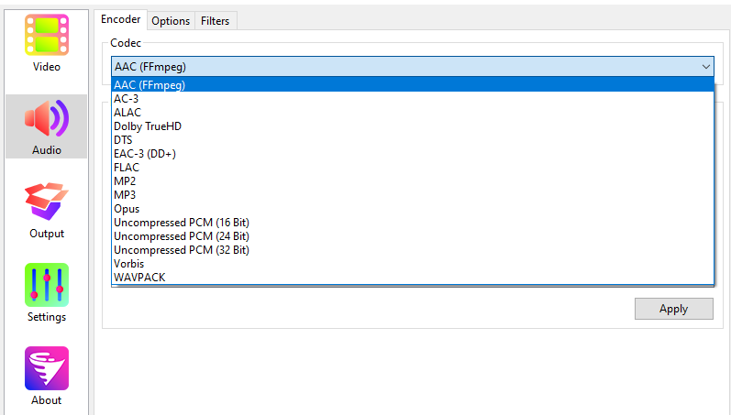Open the Video section film icon

(47, 35)
